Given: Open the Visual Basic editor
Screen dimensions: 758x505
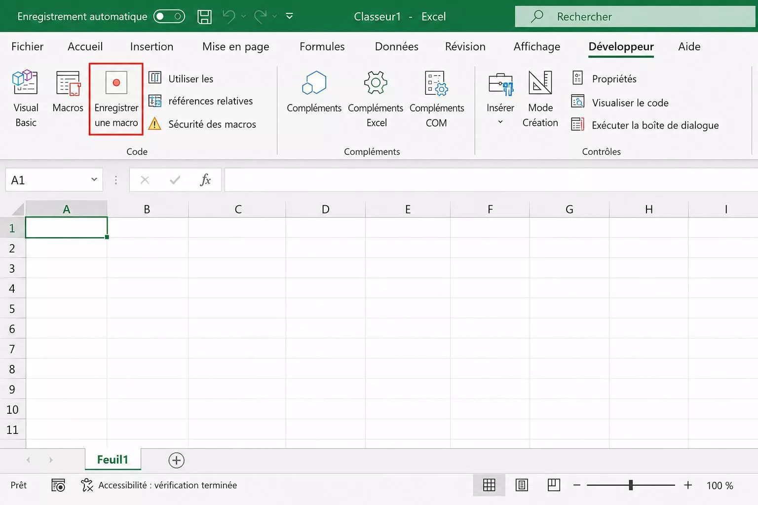Looking at the screenshot, I should (x=26, y=99).
